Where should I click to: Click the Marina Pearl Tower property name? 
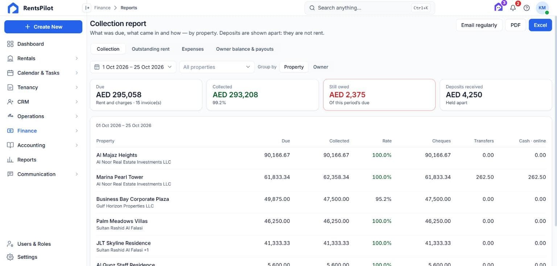[120, 177]
